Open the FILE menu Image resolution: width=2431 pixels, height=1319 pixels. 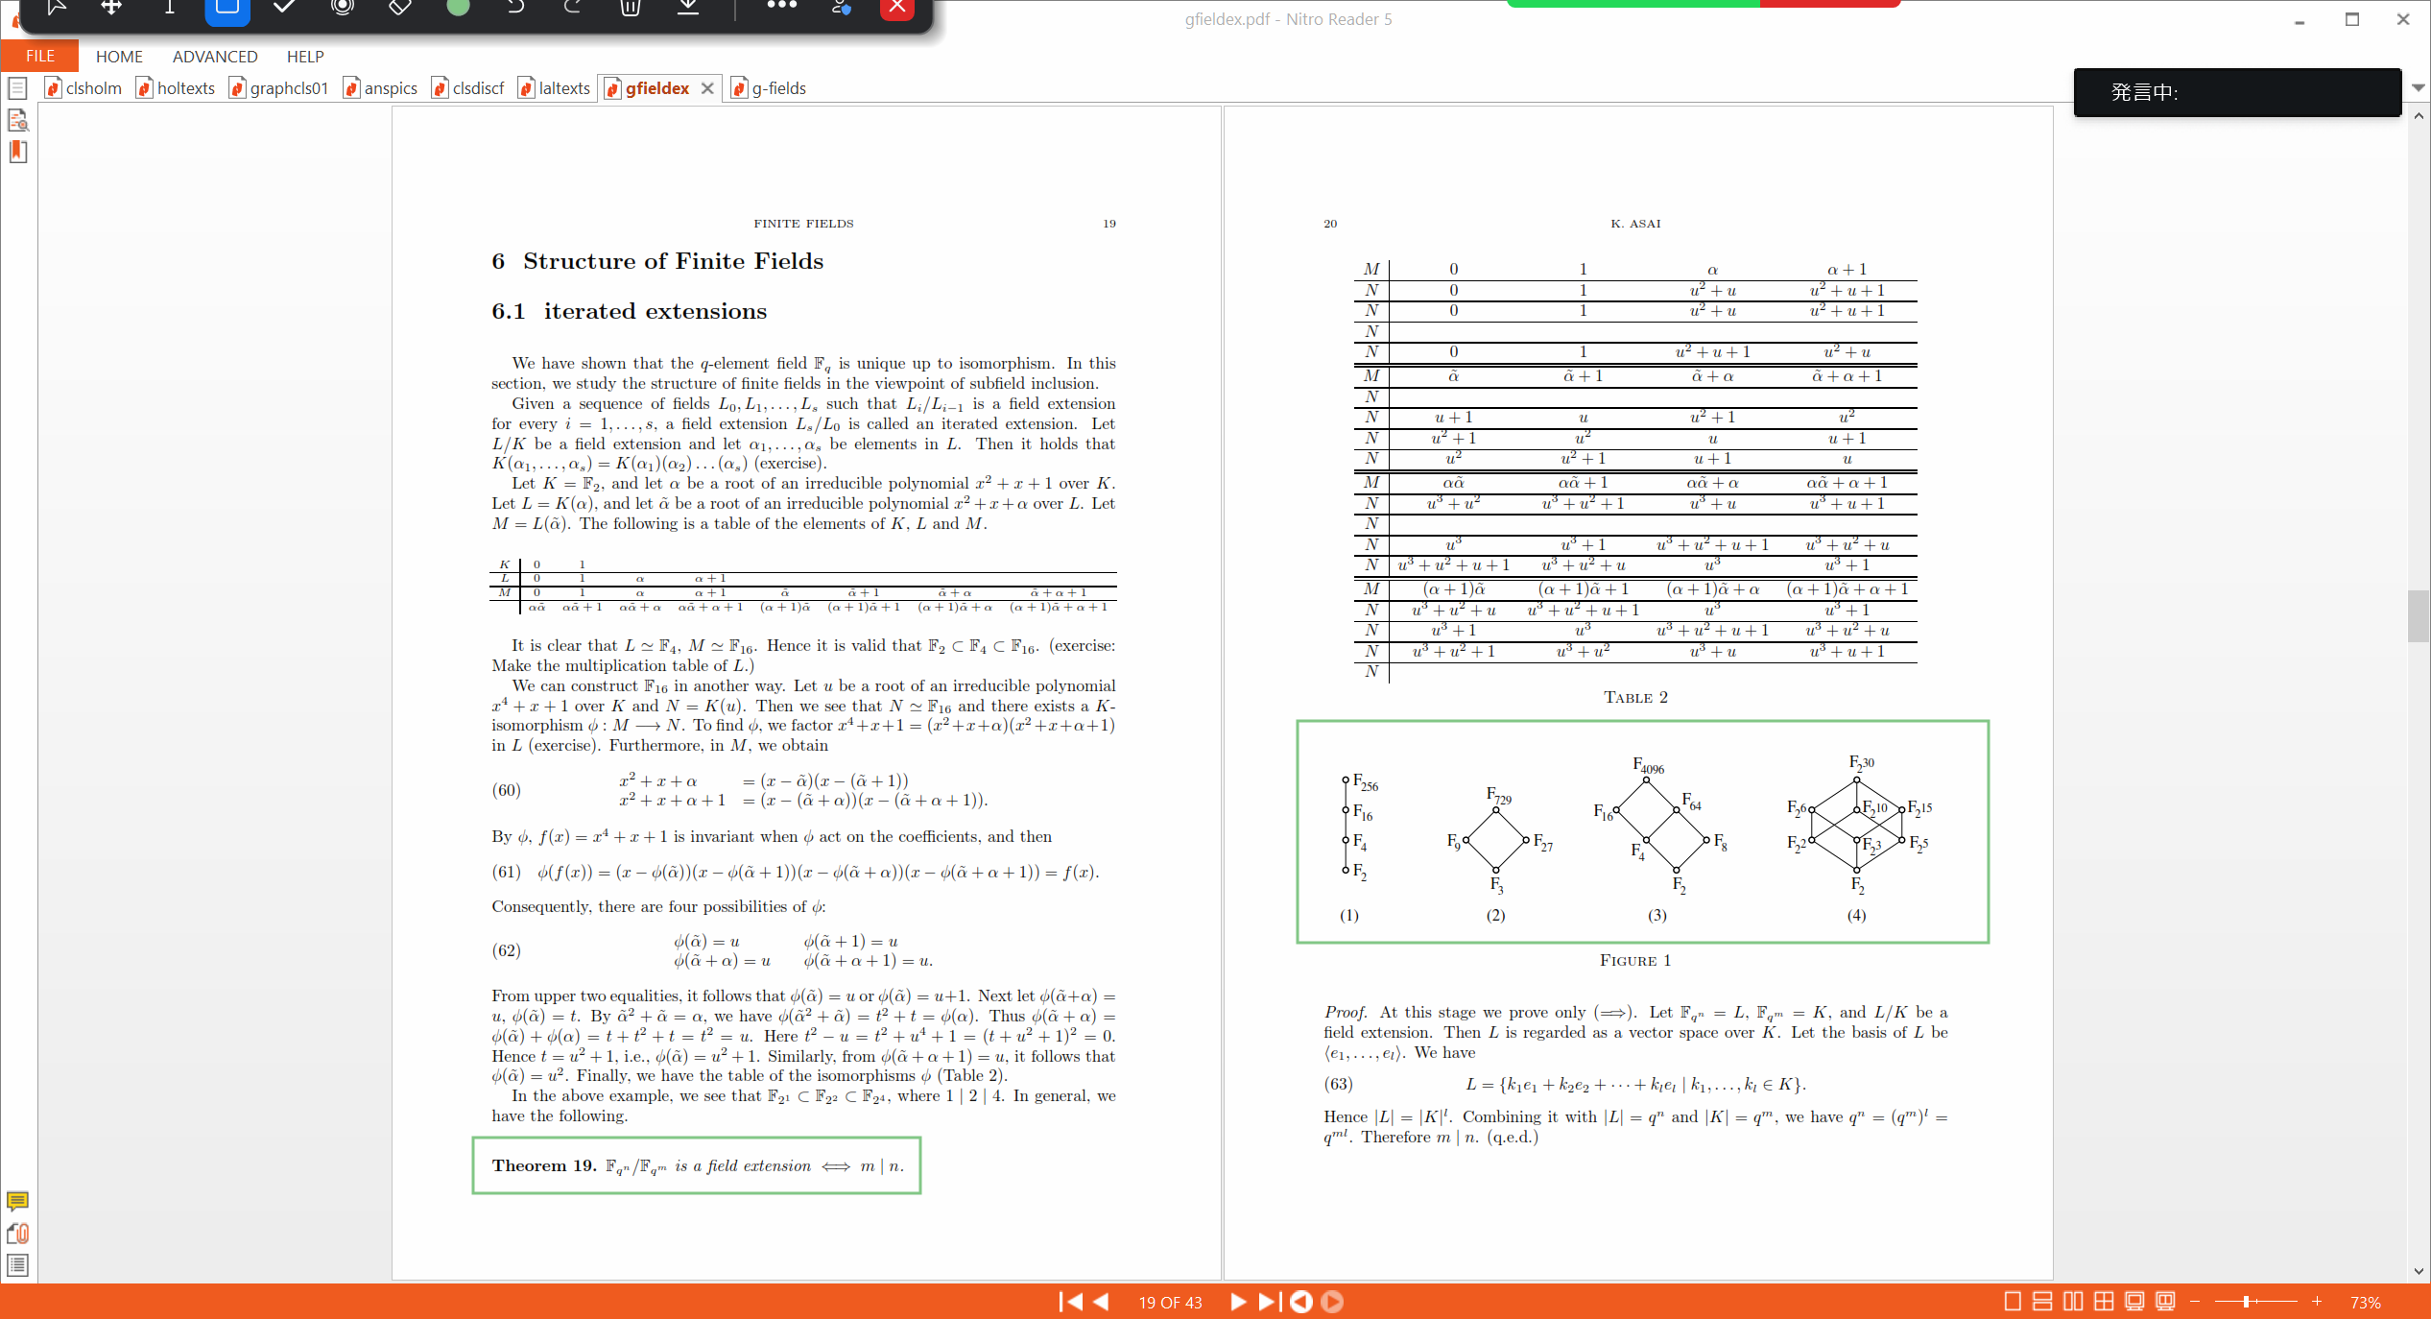[x=38, y=56]
